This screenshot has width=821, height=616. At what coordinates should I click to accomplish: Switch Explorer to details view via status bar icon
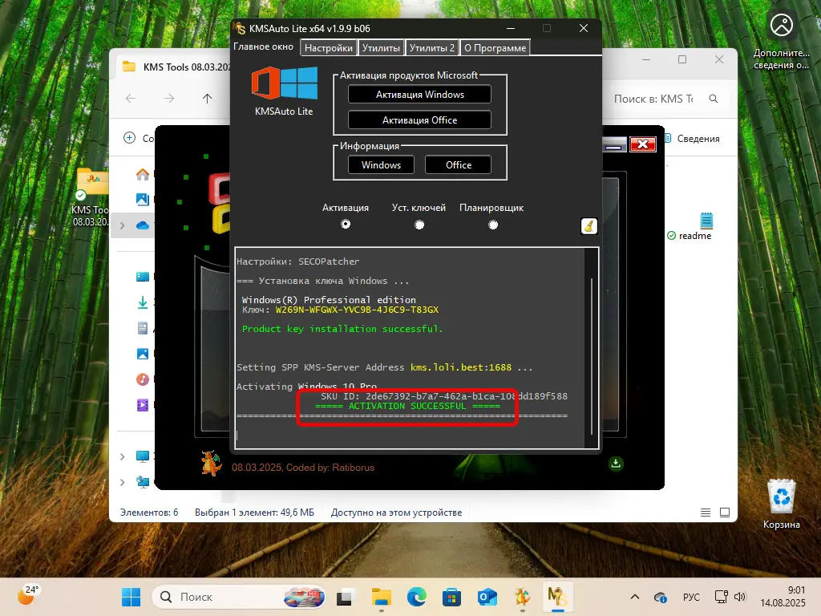coord(705,512)
